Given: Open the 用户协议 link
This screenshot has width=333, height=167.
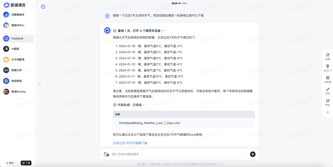Looking at the screenshot, I should coord(142,164).
